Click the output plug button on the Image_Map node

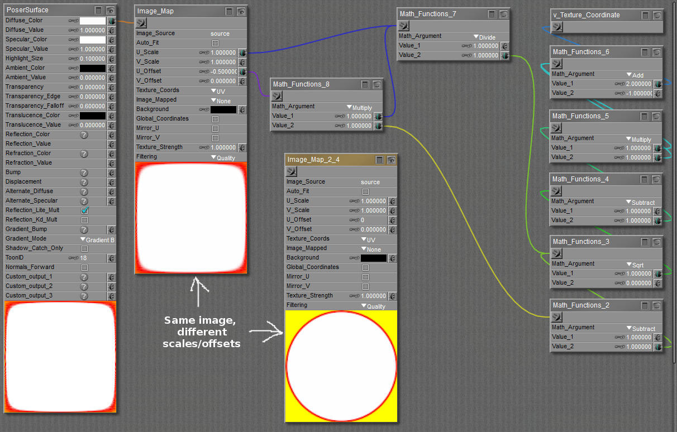point(141,23)
